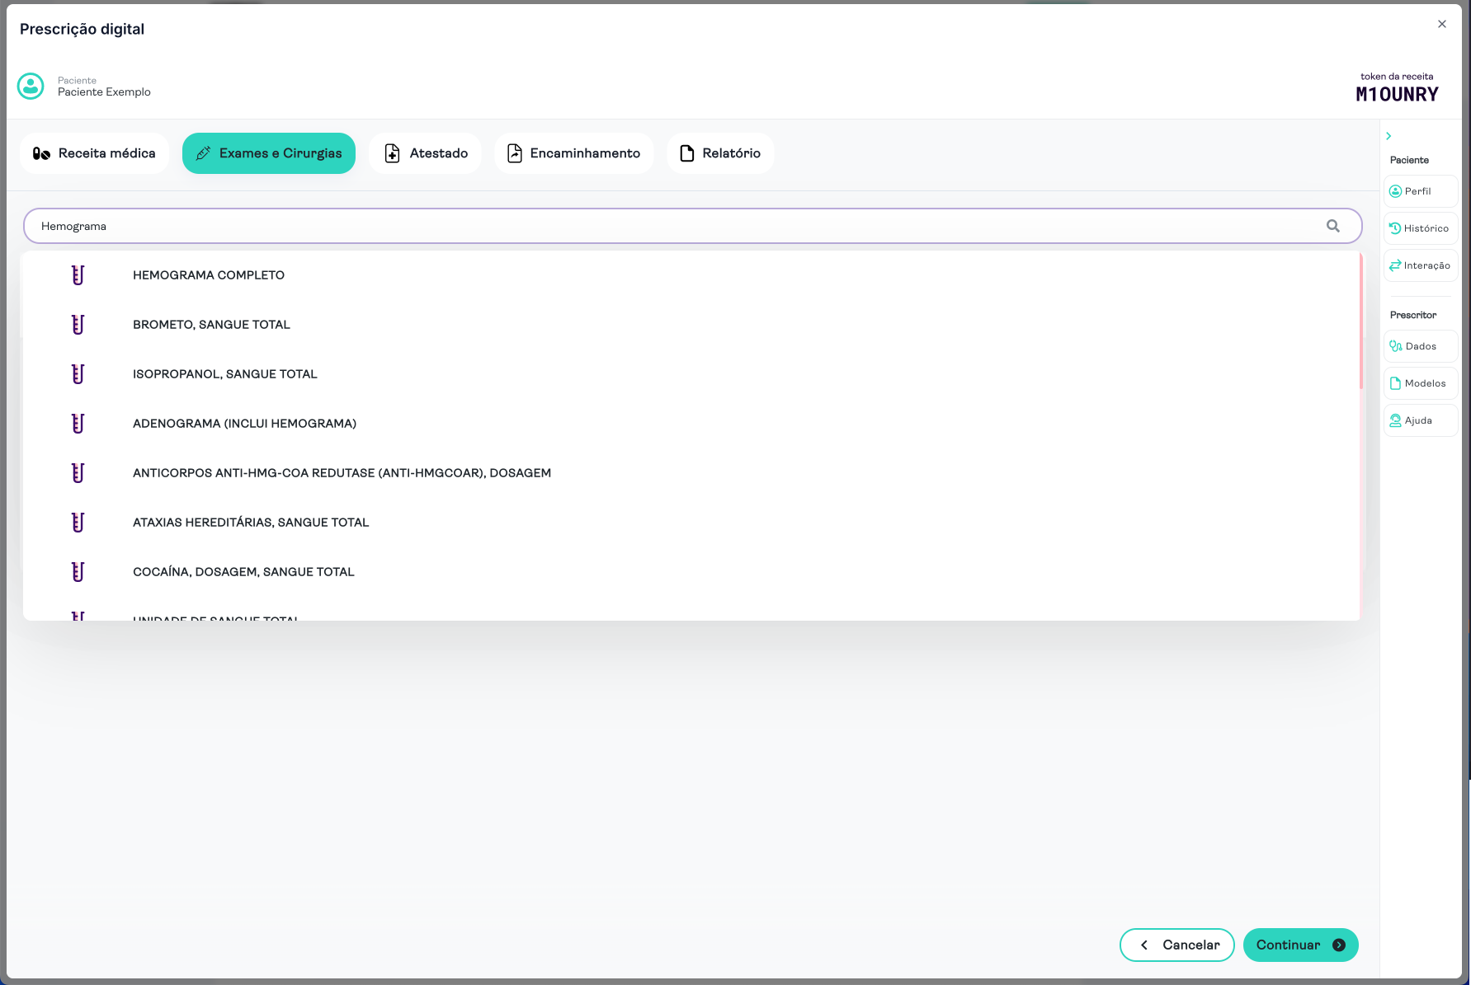Select HEMOGRAMA COMPLETO from results
Screen dimensions: 1471x985
click(209, 275)
